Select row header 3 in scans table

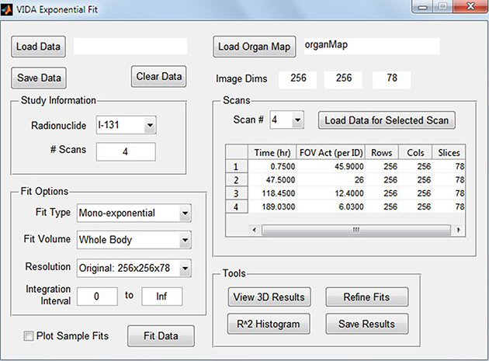pos(237,193)
